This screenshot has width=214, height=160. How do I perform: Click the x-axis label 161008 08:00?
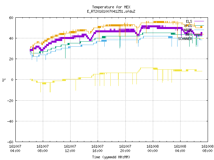pyautogui.click(x=207, y=148)
